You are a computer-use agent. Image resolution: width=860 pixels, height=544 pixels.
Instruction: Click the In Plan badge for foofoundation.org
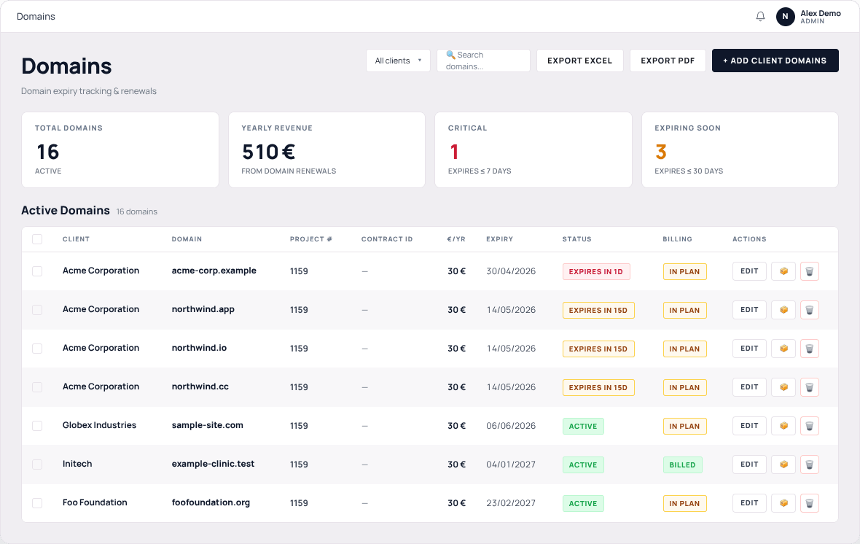(x=684, y=503)
